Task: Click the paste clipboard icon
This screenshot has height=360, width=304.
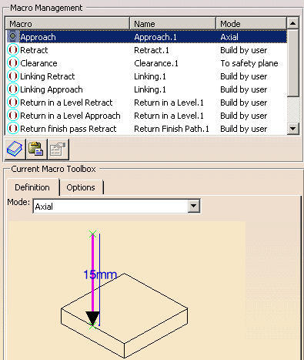Action: pyautogui.click(x=37, y=150)
